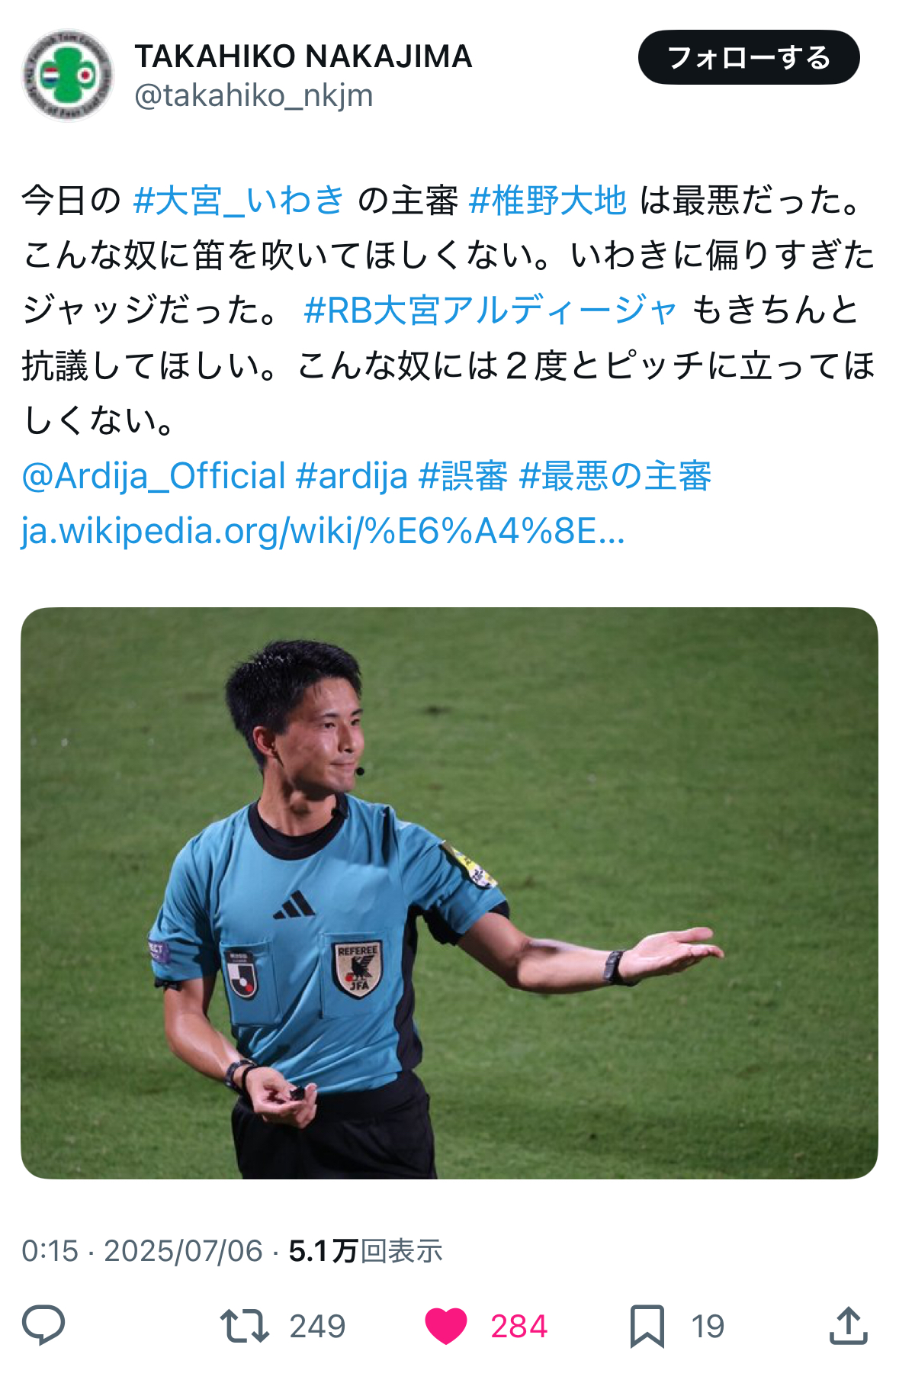Open hashtag #誤審
This screenshot has height=1380, width=899.
[x=463, y=476]
